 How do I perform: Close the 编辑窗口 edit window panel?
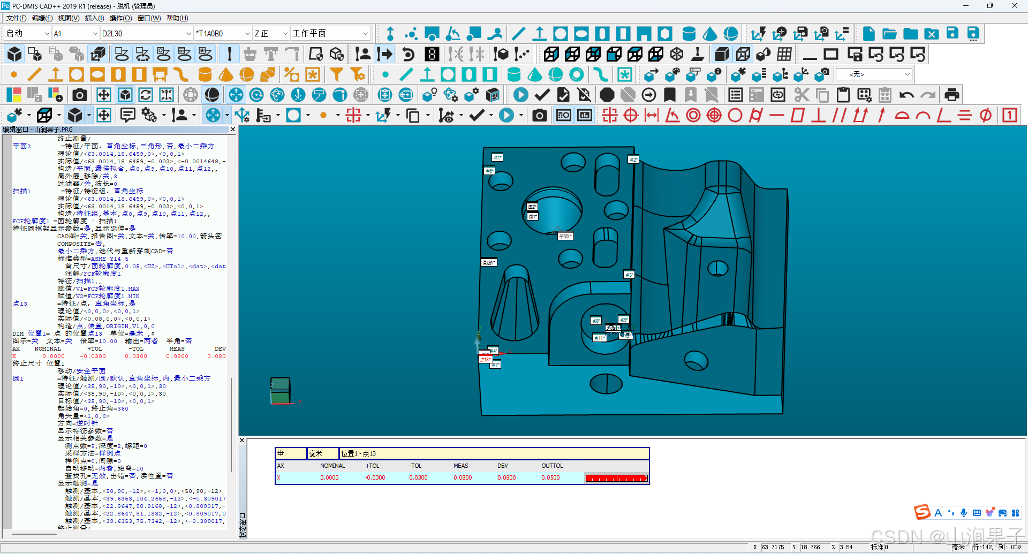(232, 130)
